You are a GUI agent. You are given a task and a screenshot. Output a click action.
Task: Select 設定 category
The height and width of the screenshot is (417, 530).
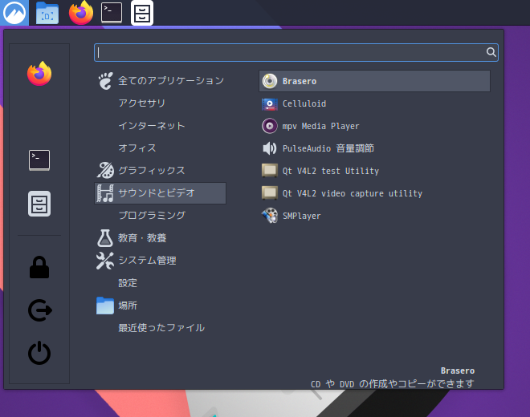(161, 283)
